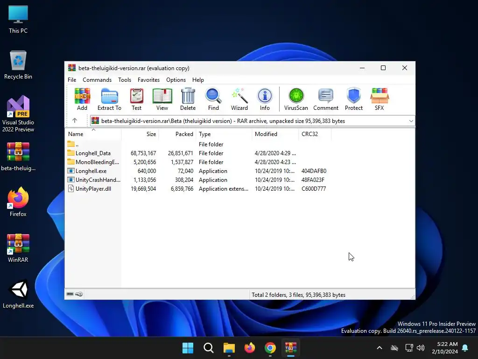Show archive Info
Viewport: 478px width, 359px height.
[x=265, y=99]
